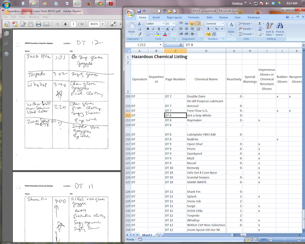Click Save in Excel quick access toolbar
Viewport: 305px width, 244px height.
[x=139, y=11]
